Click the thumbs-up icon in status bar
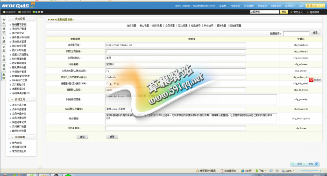Screen dimensions: 327x176 (198, 171)
